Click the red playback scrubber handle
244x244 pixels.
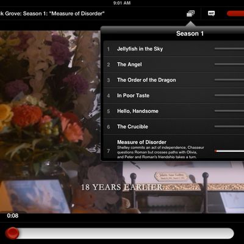[x=12, y=233]
